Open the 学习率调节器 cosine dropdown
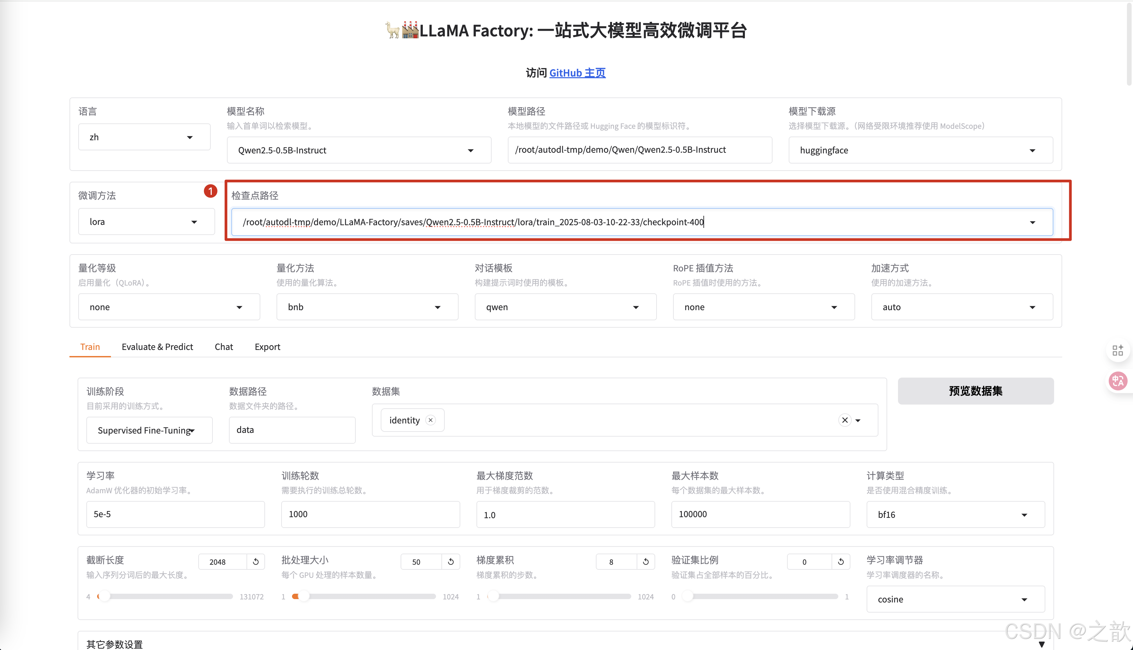The width and height of the screenshot is (1133, 650). (955, 599)
